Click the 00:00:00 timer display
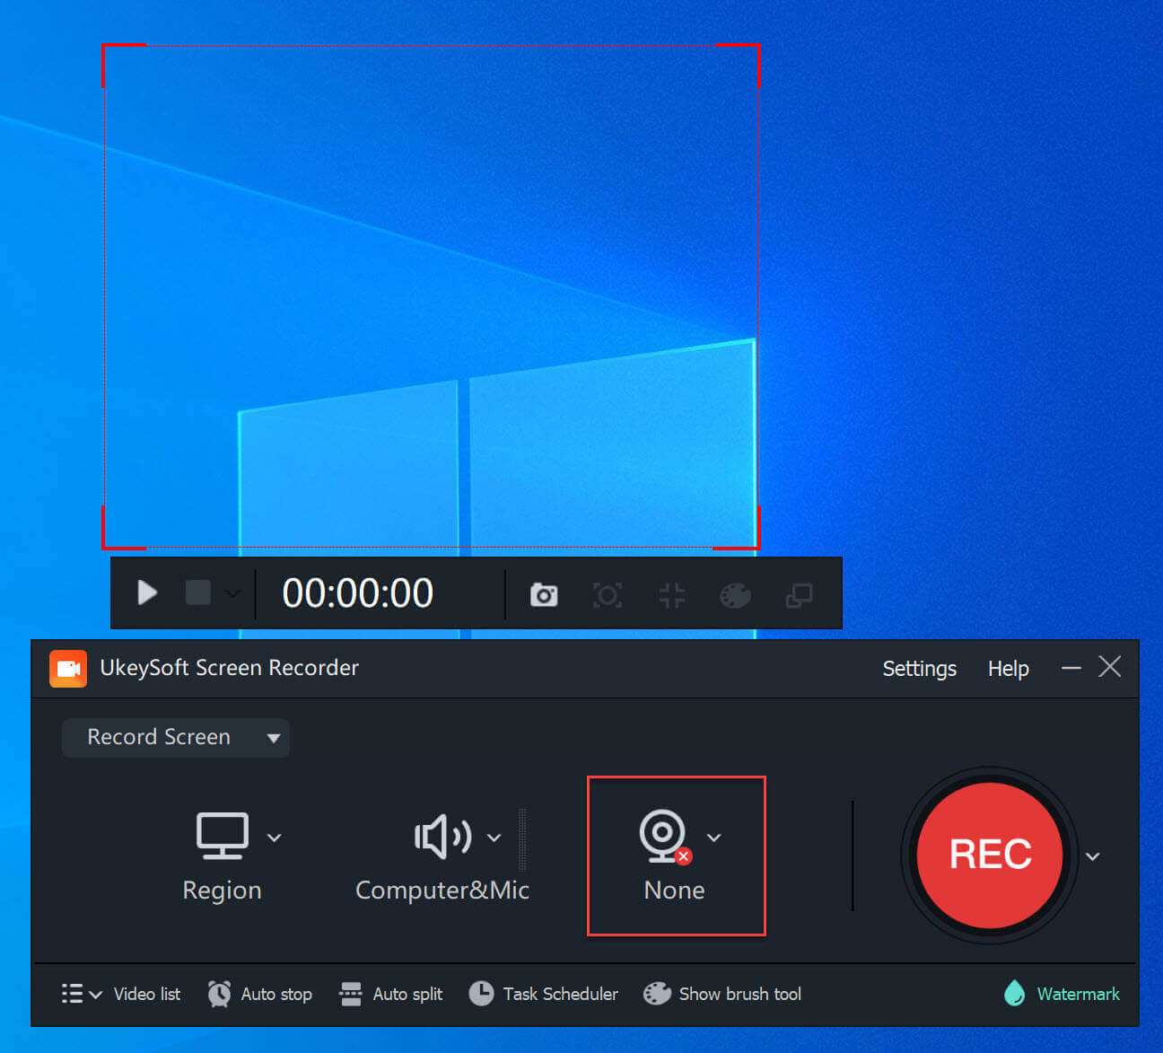1163x1053 pixels. 357,593
